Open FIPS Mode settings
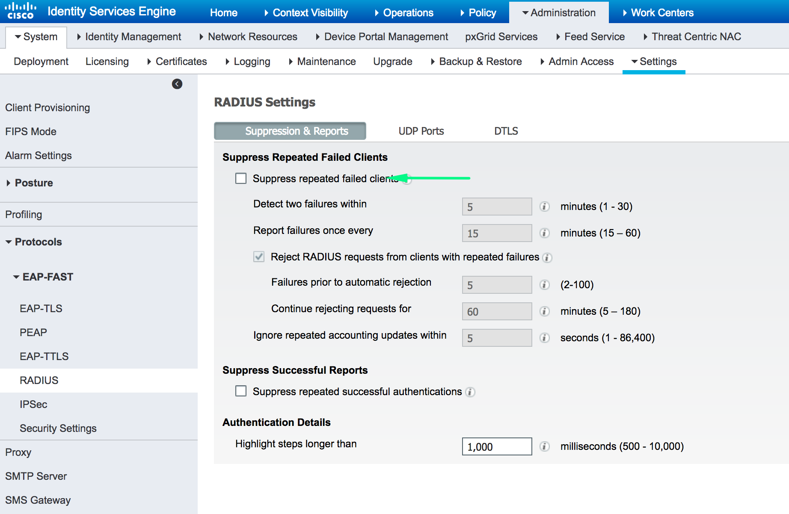Screen dimensions: 789x514 pyautogui.click(x=30, y=131)
